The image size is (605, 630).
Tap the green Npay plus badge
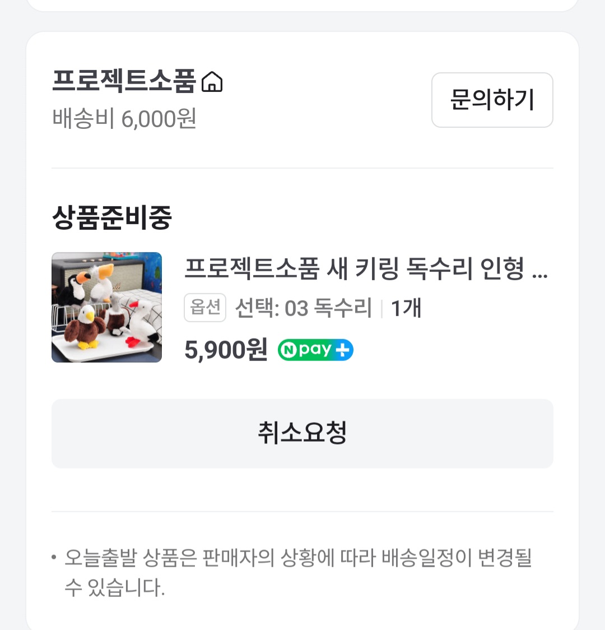pos(315,350)
